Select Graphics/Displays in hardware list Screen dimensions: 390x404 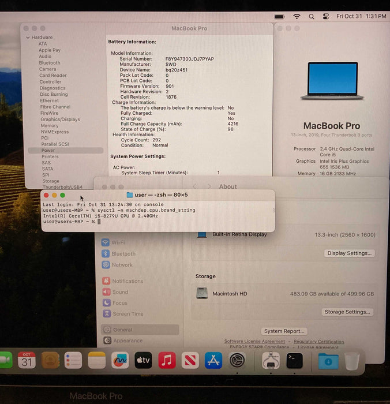pyautogui.click(x=60, y=119)
